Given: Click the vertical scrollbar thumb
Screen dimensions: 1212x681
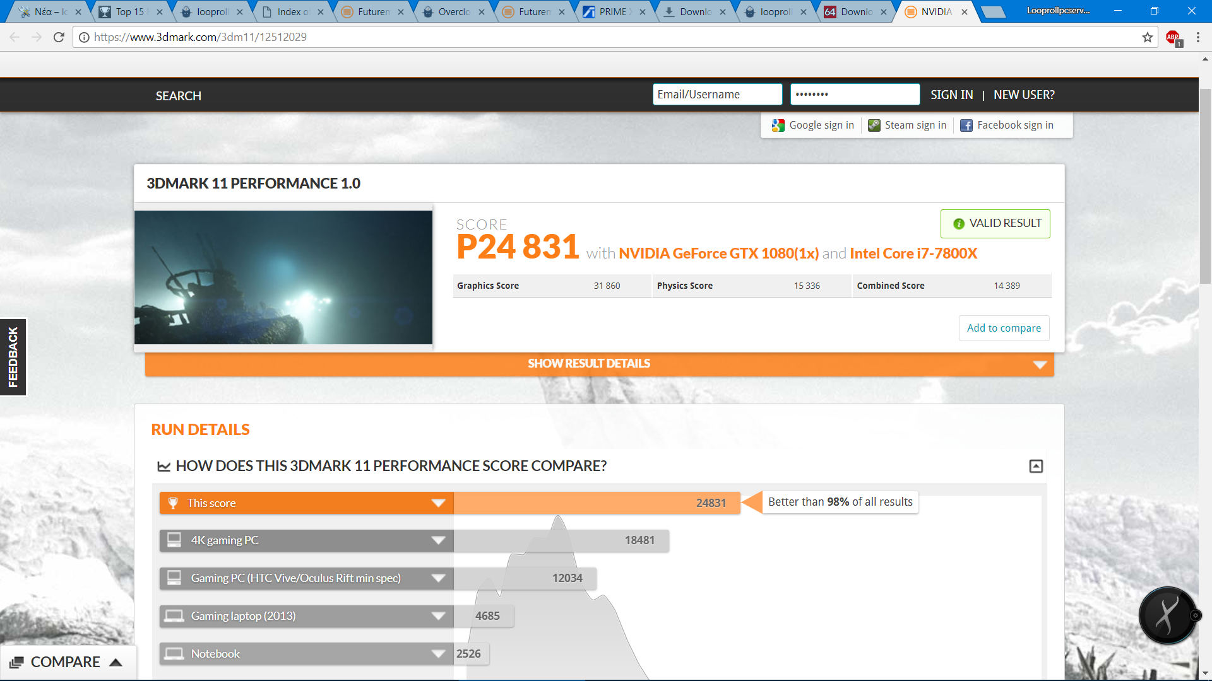Looking at the screenshot, I should [1205, 186].
